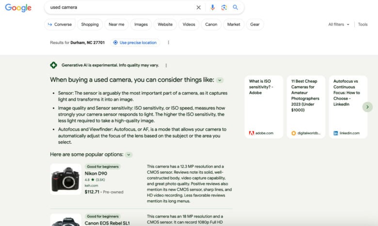
Task: Select the Shopping filter chip
Action: [x=90, y=24]
